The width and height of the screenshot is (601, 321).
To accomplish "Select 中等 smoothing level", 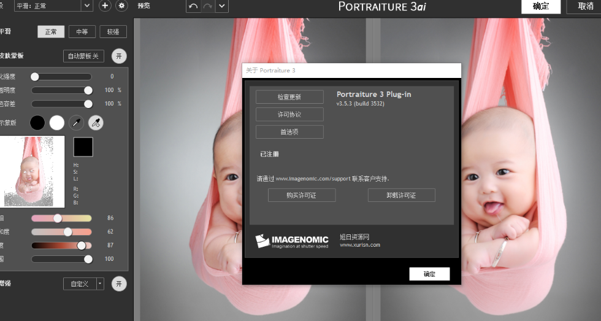I will 82,32.
